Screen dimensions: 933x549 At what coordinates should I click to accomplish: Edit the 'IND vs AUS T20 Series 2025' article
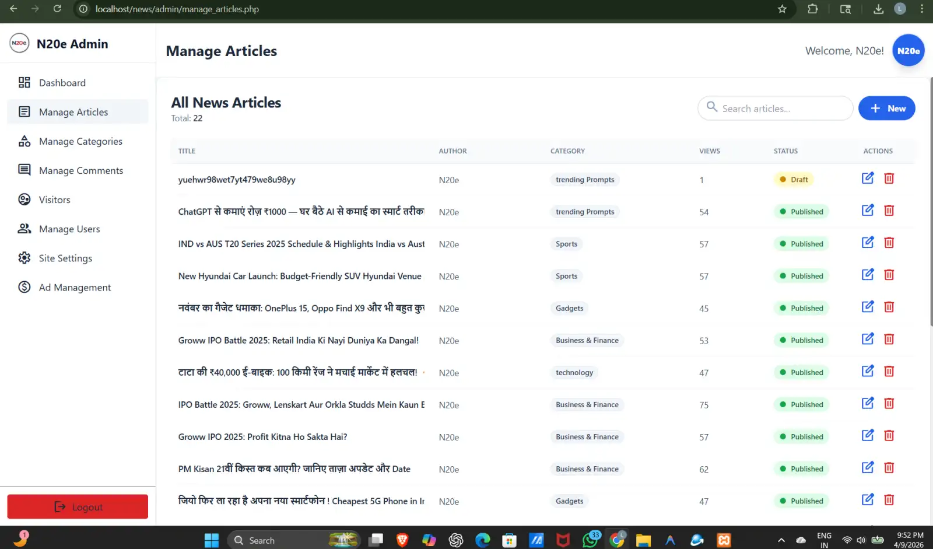click(x=867, y=242)
